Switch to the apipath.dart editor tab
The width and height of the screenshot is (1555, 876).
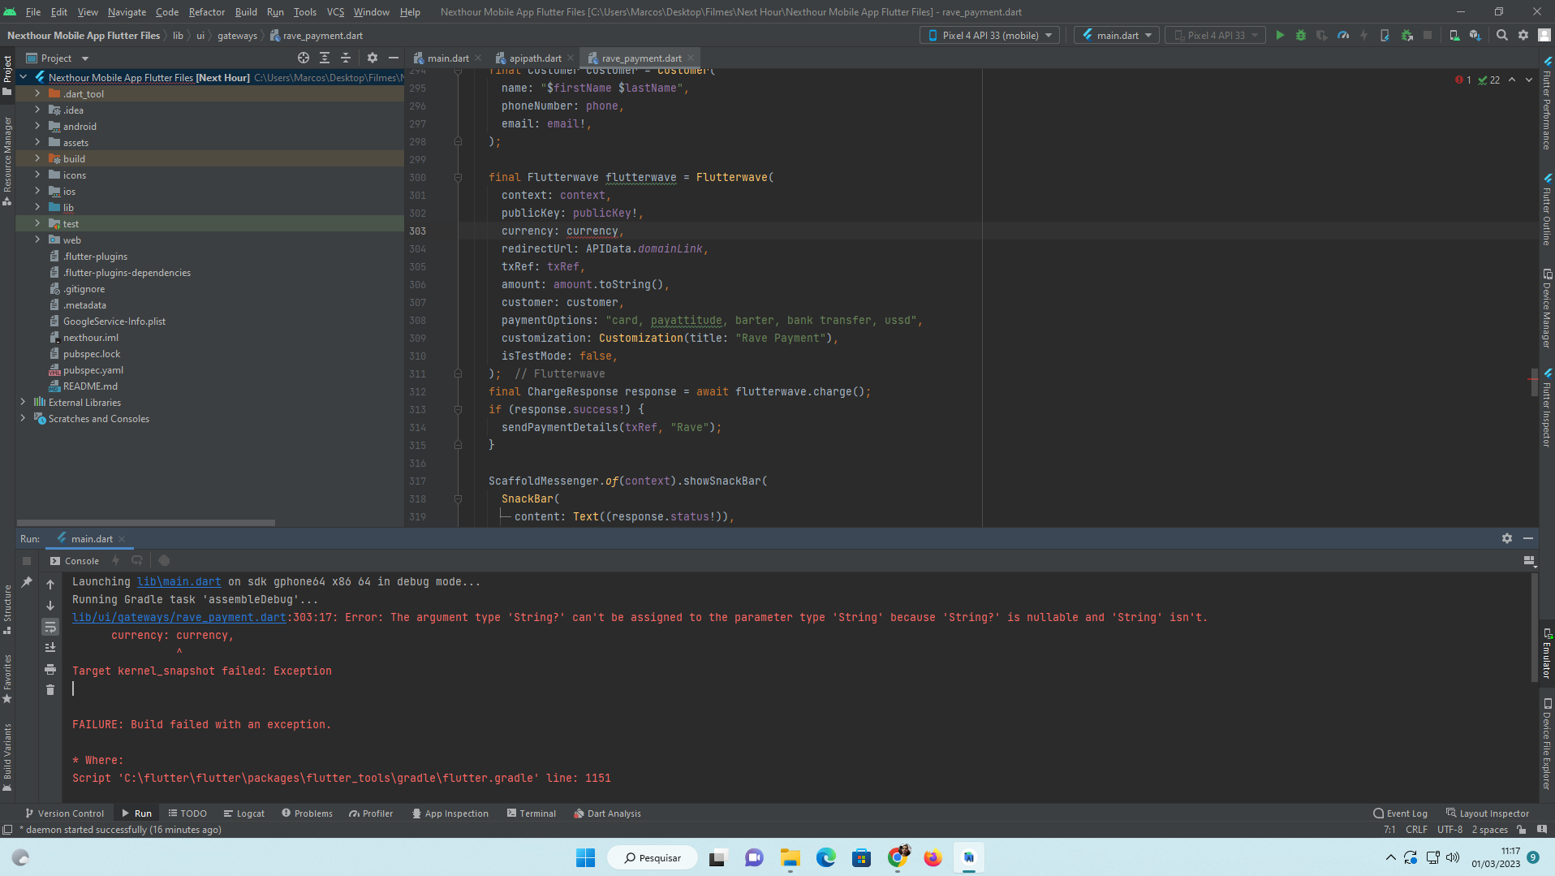coord(533,58)
